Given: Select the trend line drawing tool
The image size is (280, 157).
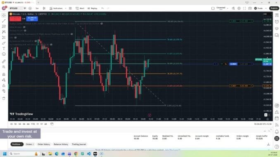Looking at the screenshot, I should [4, 21].
